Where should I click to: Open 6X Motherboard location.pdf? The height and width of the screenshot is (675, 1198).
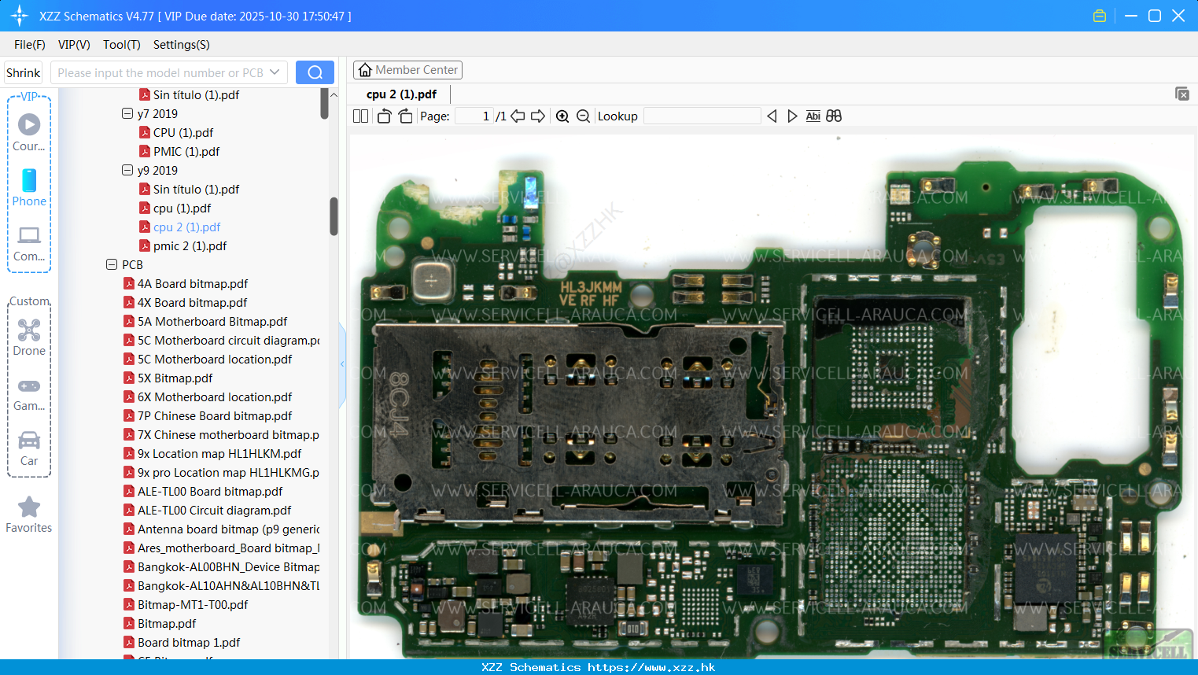coord(208,397)
